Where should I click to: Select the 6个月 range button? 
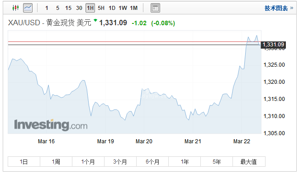pyautogui.click(x=152, y=162)
